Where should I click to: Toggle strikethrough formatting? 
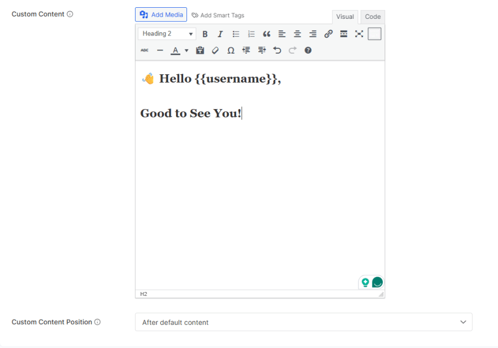point(144,50)
